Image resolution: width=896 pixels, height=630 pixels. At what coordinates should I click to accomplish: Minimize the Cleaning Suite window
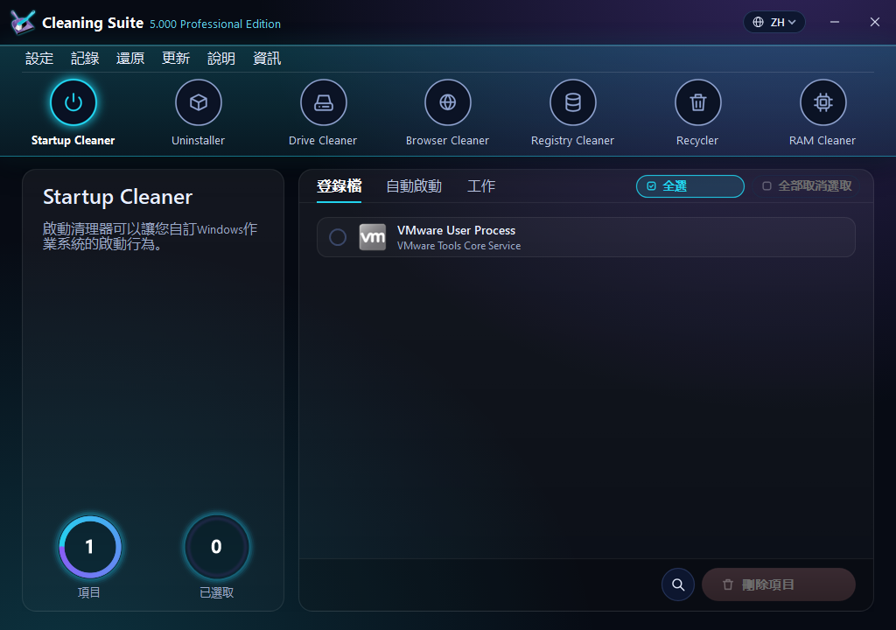(835, 22)
